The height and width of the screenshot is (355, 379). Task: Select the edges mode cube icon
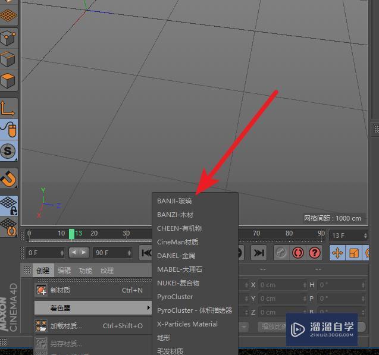[8, 59]
